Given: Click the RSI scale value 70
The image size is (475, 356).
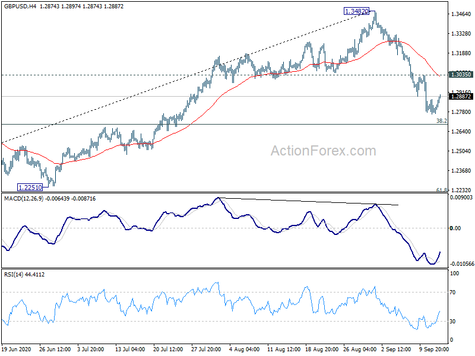Looking at the screenshot, I should tap(452, 293).
